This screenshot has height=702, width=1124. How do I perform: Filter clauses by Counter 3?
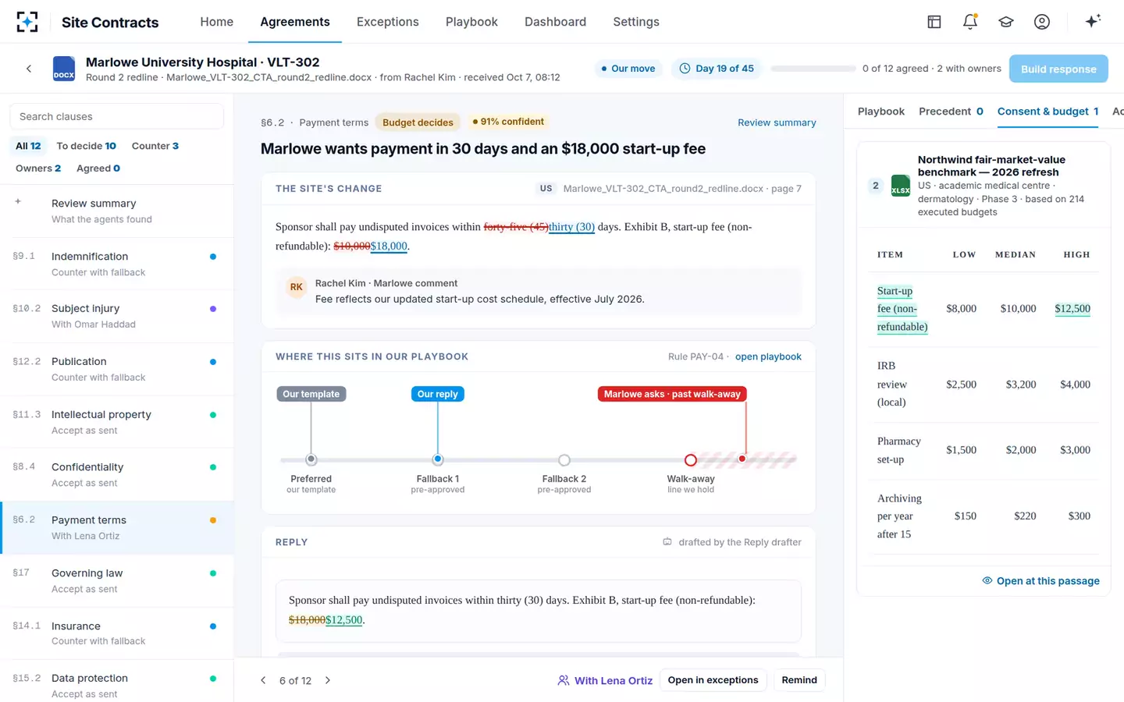point(155,146)
